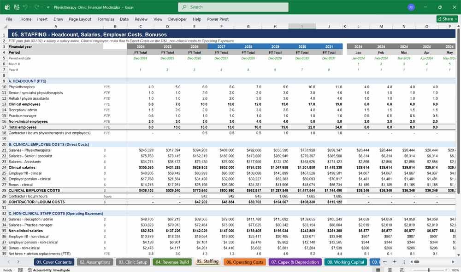Open the File menu
Screen dimensions: 461x272
9,19
